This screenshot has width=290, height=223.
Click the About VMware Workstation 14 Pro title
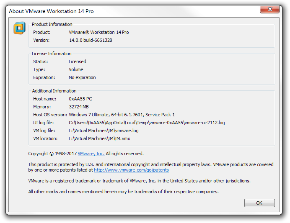click(x=51, y=11)
